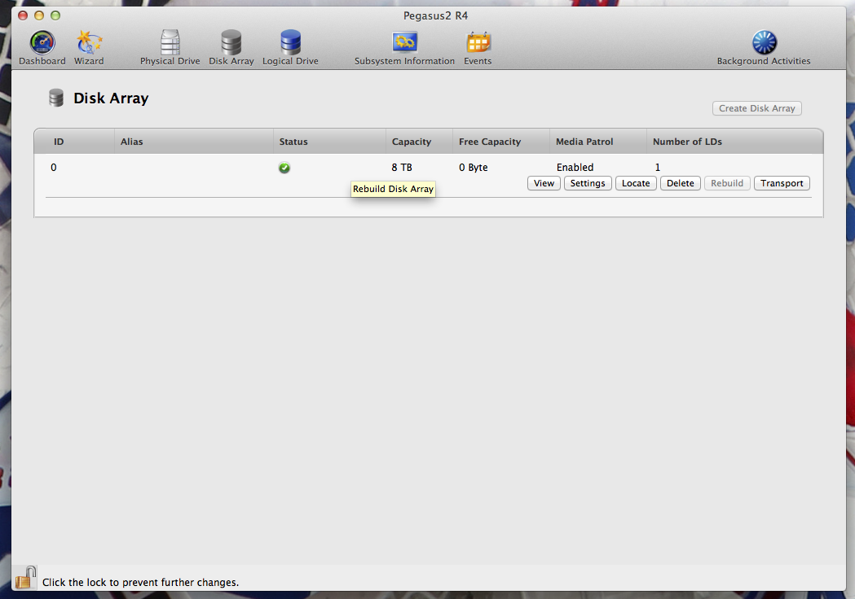Open the Events log
Image resolution: width=855 pixels, height=599 pixels.
[x=478, y=46]
